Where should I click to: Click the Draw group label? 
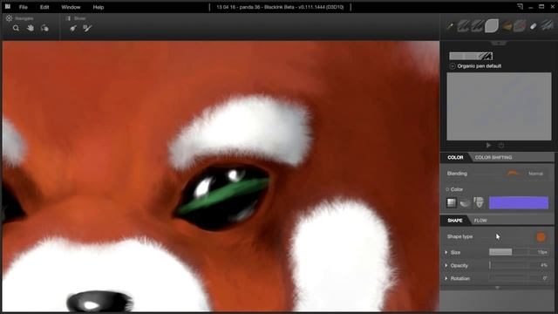[x=79, y=18]
